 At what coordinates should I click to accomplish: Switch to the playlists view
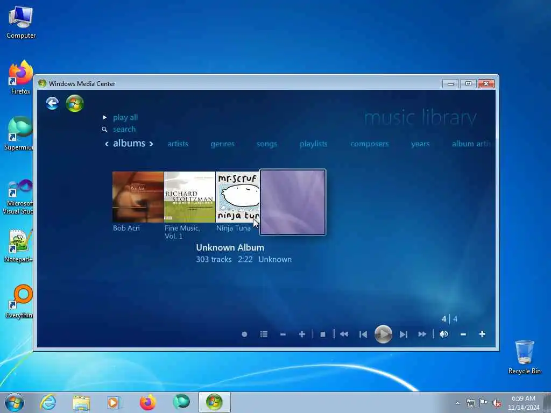(x=314, y=144)
